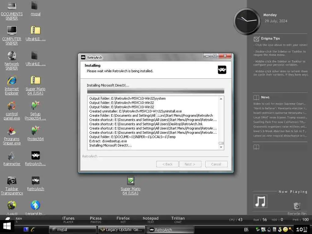Open control panel.exe desktop icon
The image size is (312, 234).
coord(12,111)
